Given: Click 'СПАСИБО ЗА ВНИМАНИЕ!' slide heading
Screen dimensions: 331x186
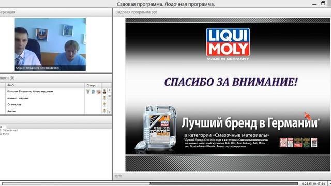Looking at the screenshot, I should pos(231,82).
